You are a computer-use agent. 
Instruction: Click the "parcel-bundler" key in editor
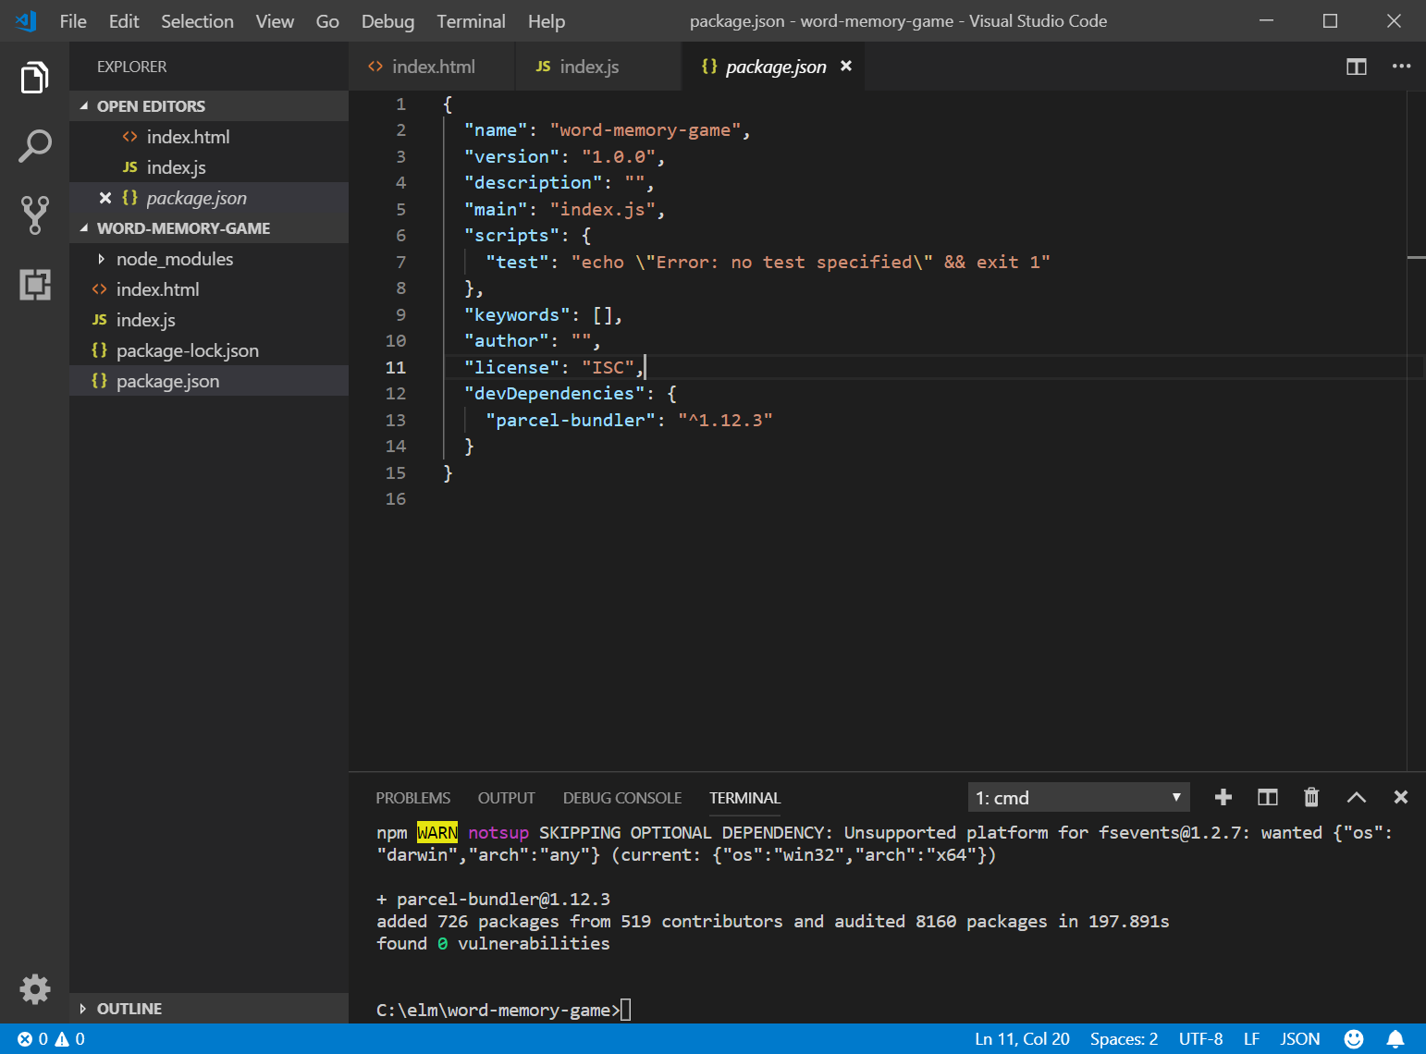[x=571, y=421]
